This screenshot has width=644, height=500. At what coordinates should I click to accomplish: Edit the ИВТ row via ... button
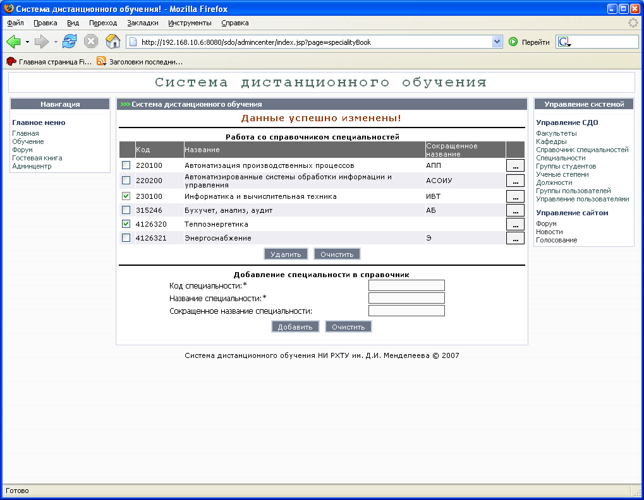click(515, 196)
